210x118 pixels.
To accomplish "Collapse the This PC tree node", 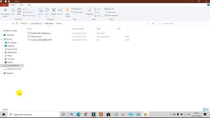I will (1, 39).
